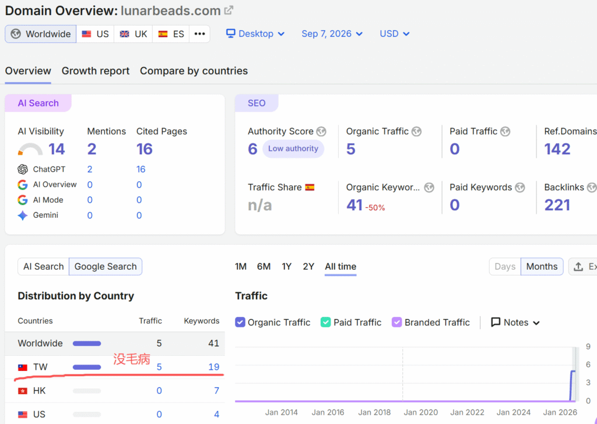Click the HK flag icon
The image size is (597, 424).
[23, 391]
